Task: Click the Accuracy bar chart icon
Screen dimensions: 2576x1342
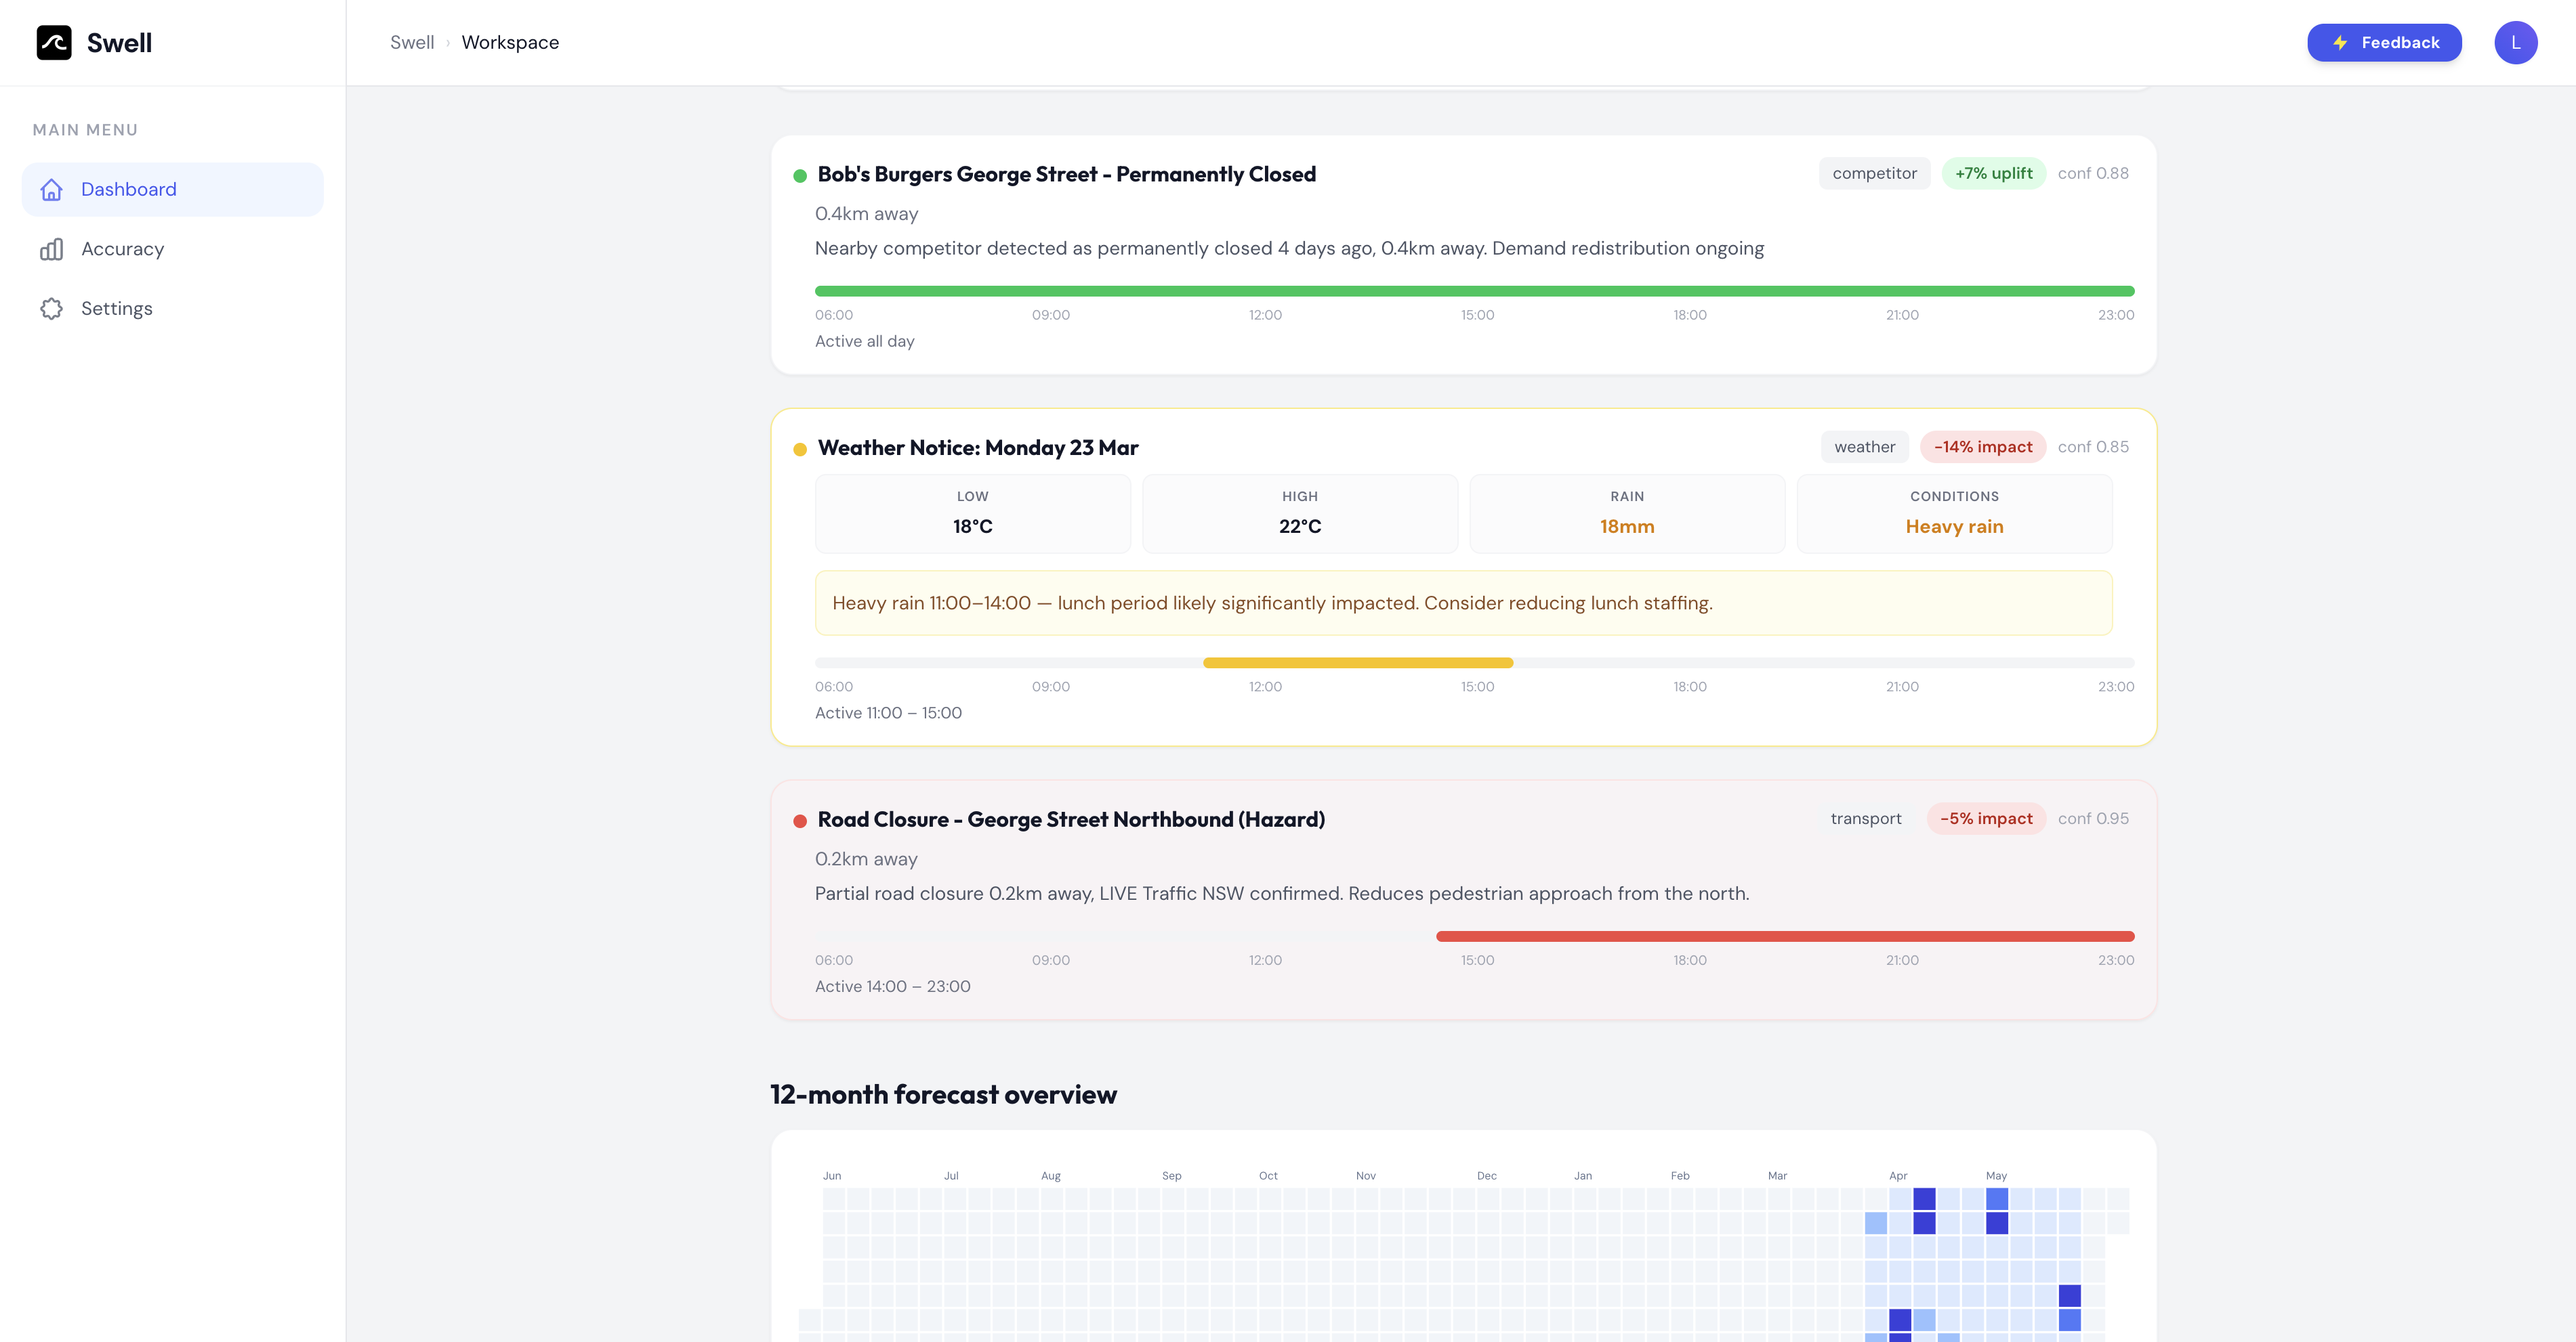Action: 52,250
